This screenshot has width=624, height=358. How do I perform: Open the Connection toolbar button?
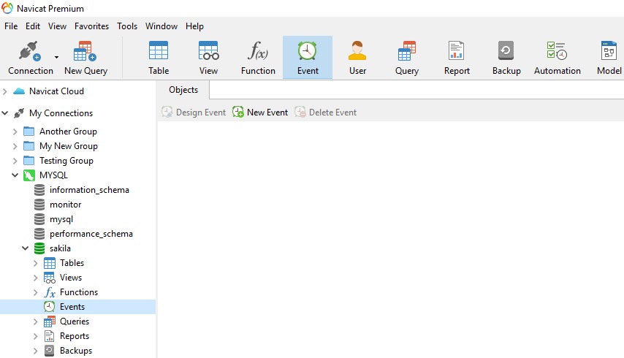30,58
